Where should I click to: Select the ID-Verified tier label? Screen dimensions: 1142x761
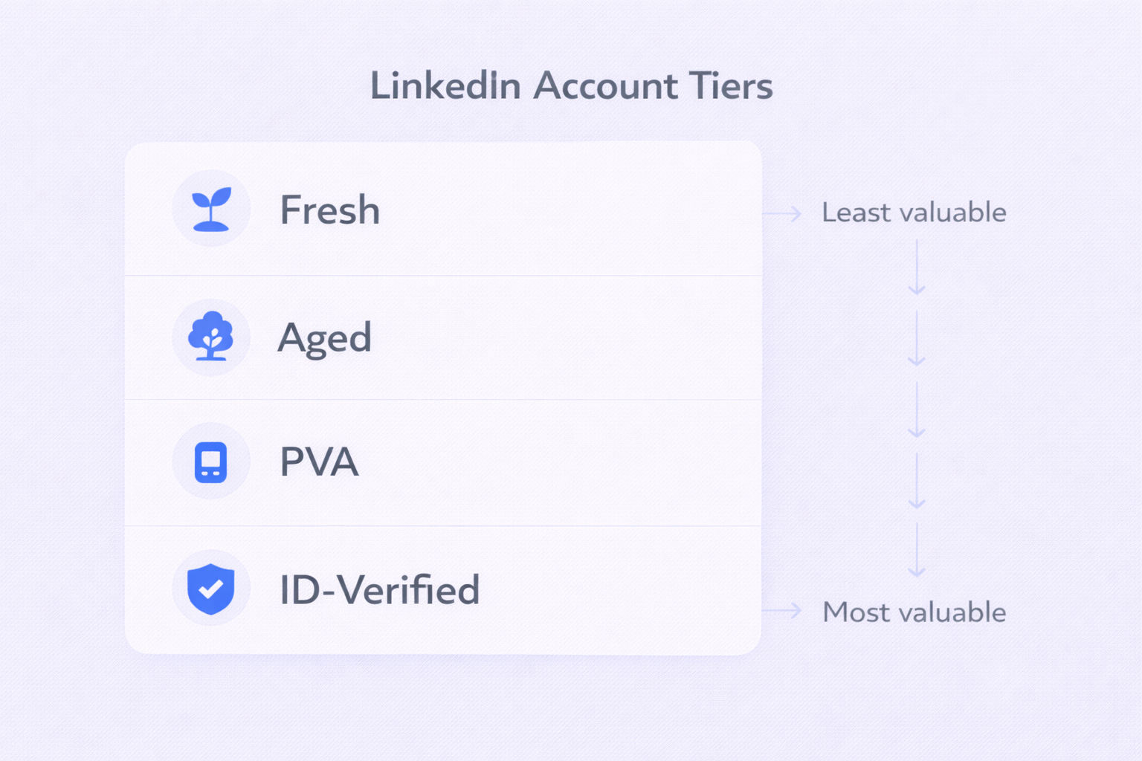[379, 590]
